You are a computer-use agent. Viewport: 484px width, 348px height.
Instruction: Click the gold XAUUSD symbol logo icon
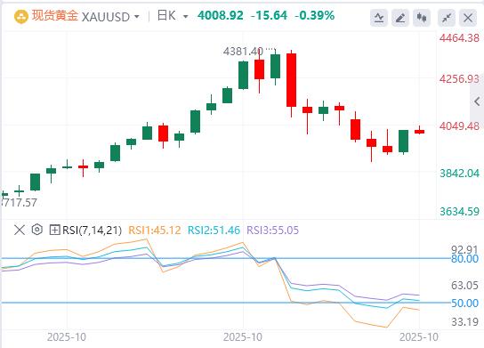coord(21,17)
